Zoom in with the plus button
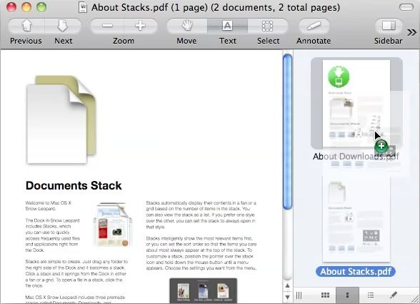The image size is (420, 304). coord(140,26)
